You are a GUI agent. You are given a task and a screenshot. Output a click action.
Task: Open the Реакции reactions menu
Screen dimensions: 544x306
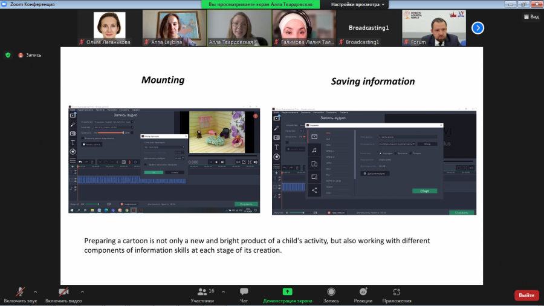pos(363,295)
